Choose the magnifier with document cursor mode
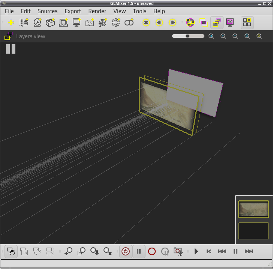The width and height of the screenshot is (273, 269). tap(81, 251)
